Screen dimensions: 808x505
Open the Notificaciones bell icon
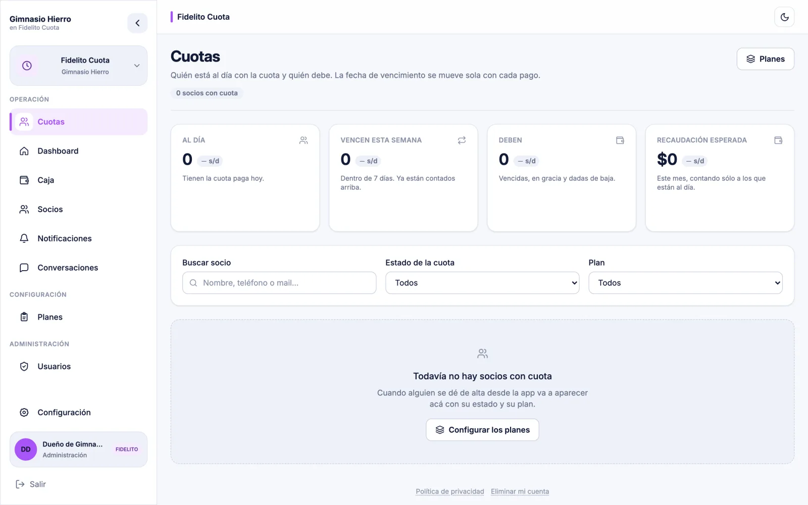(24, 238)
